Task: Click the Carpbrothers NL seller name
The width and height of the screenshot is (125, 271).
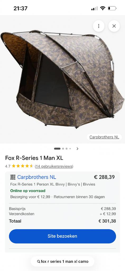Action: click(37, 177)
